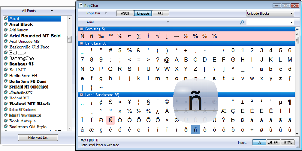
Task: Toggle the Unicode view button
Action: 143,13
